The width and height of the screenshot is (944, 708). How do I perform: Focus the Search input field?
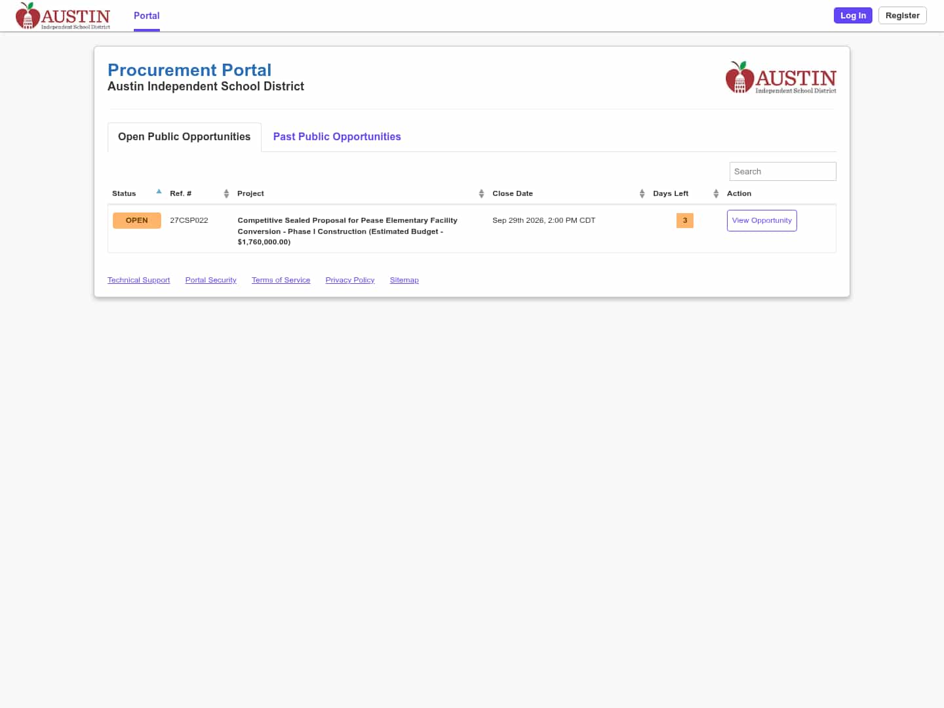[x=783, y=171]
